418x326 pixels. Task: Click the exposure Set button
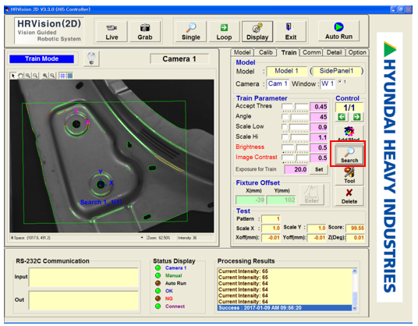point(319,169)
